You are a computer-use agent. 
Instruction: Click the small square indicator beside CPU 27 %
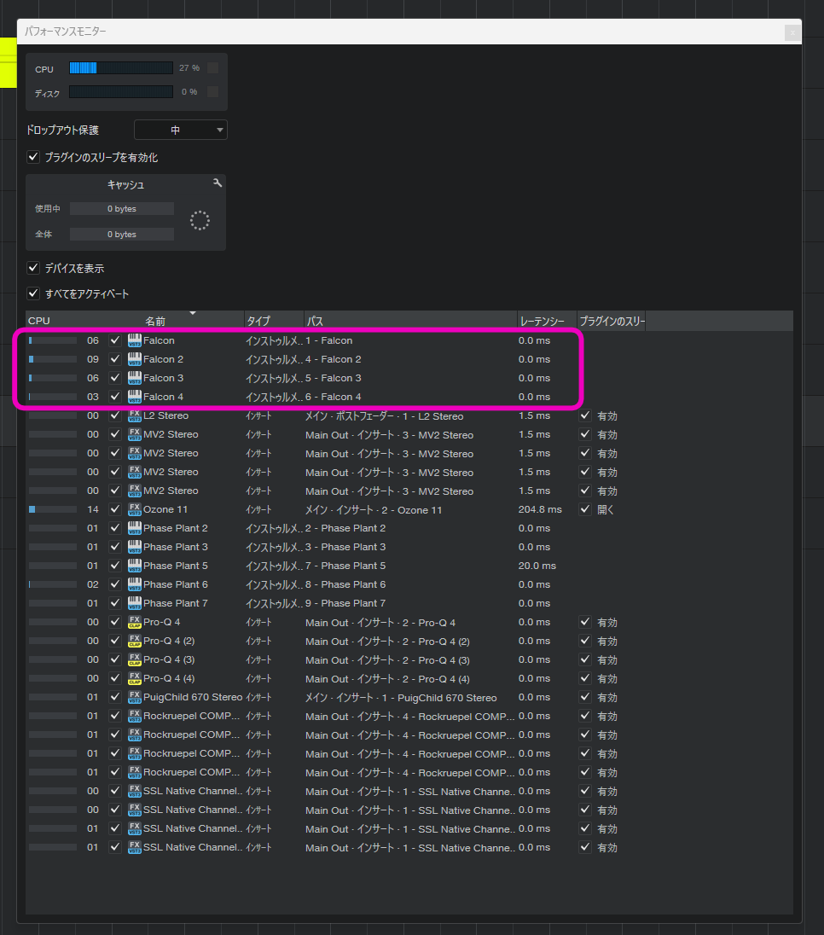pos(213,68)
